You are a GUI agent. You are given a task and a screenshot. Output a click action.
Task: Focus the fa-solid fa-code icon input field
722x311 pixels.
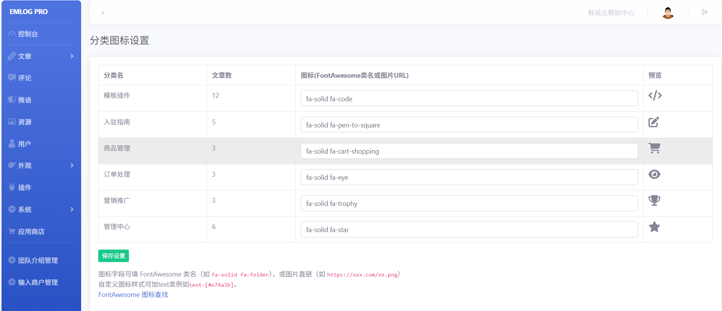point(469,99)
